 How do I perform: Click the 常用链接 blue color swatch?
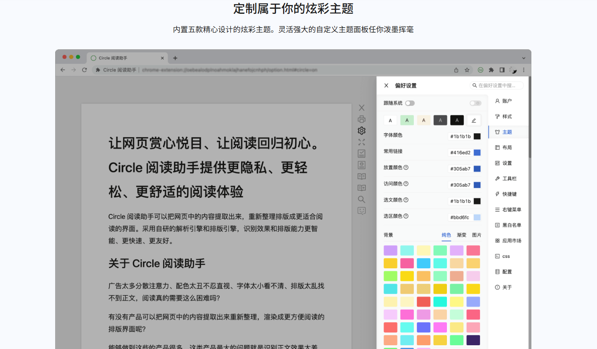(477, 153)
